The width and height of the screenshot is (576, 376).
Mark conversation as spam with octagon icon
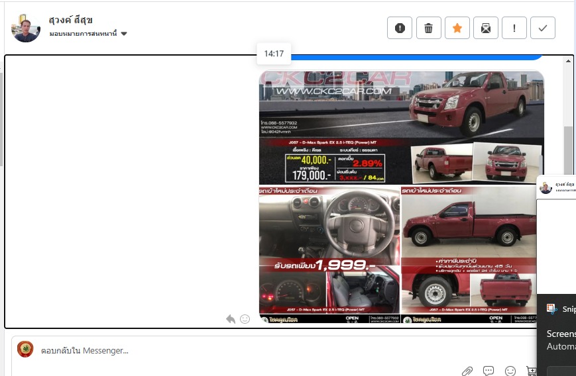tap(400, 28)
